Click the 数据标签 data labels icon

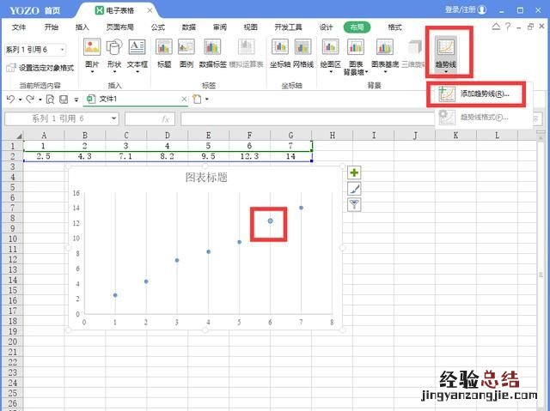(x=212, y=53)
